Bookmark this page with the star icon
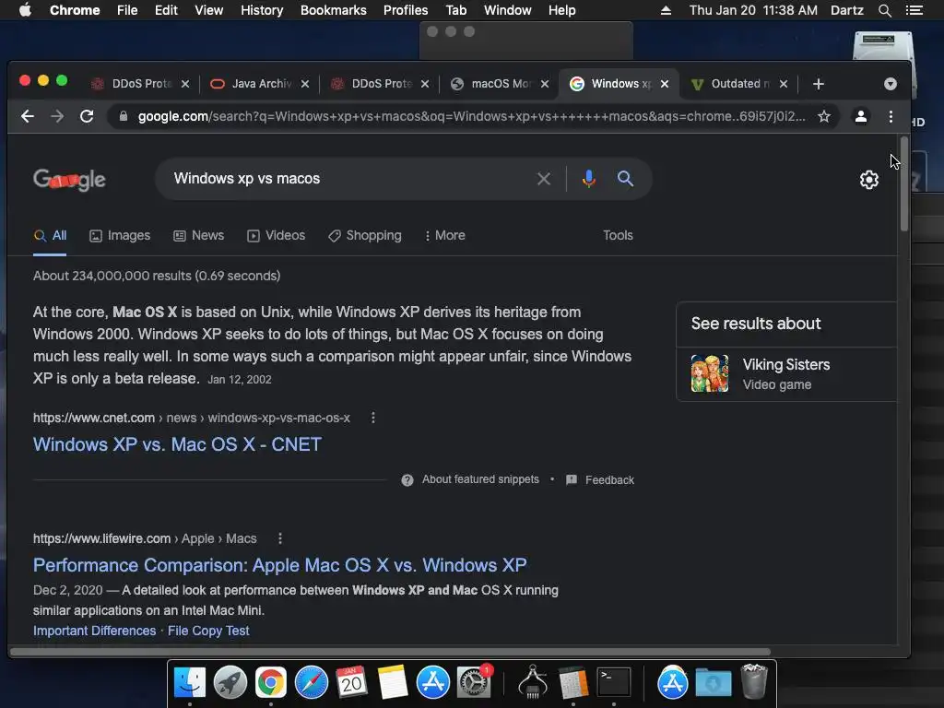The width and height of the screenshot is (944, 708). (823, 116)
